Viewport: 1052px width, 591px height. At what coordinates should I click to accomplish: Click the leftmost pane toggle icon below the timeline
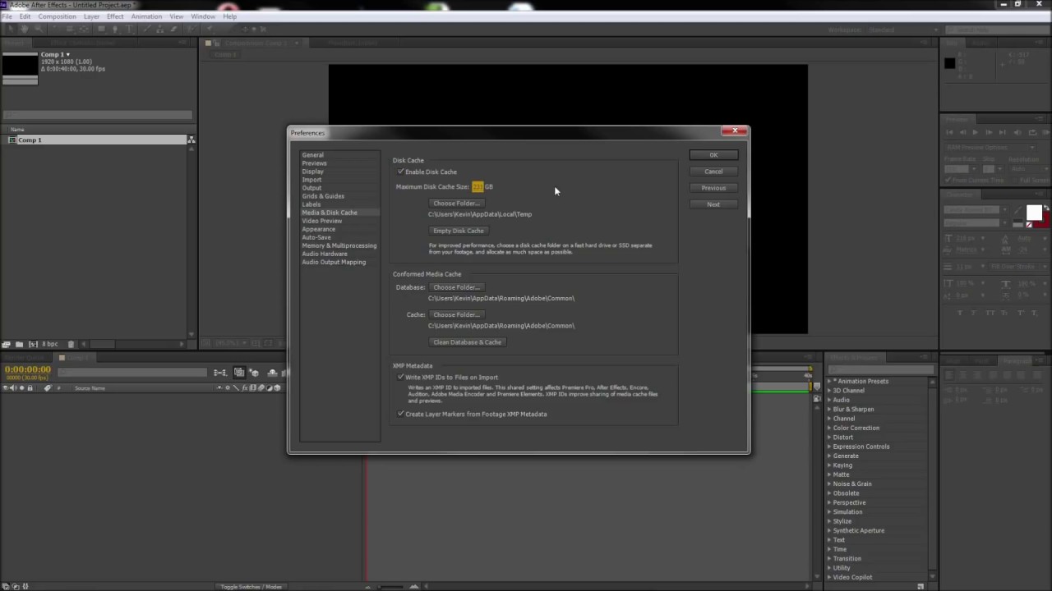[x=5, y=586]
